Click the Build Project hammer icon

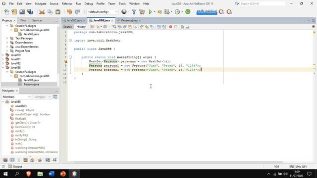coord(134,12)
